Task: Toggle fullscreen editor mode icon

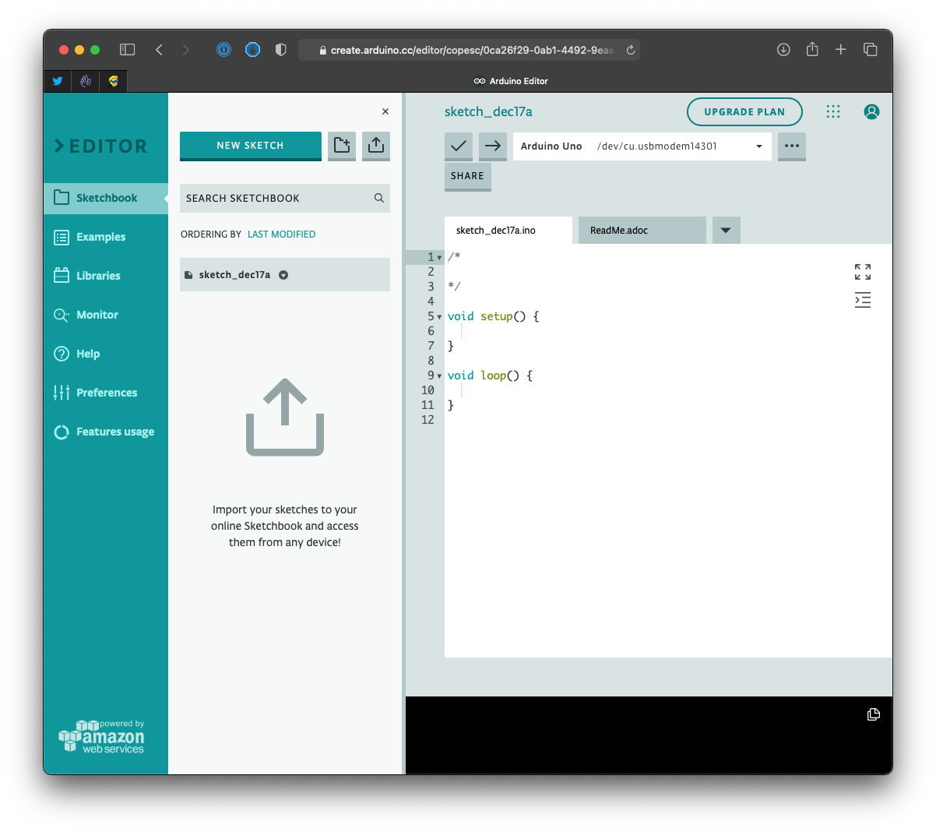Action: click(x=862, y=272)
